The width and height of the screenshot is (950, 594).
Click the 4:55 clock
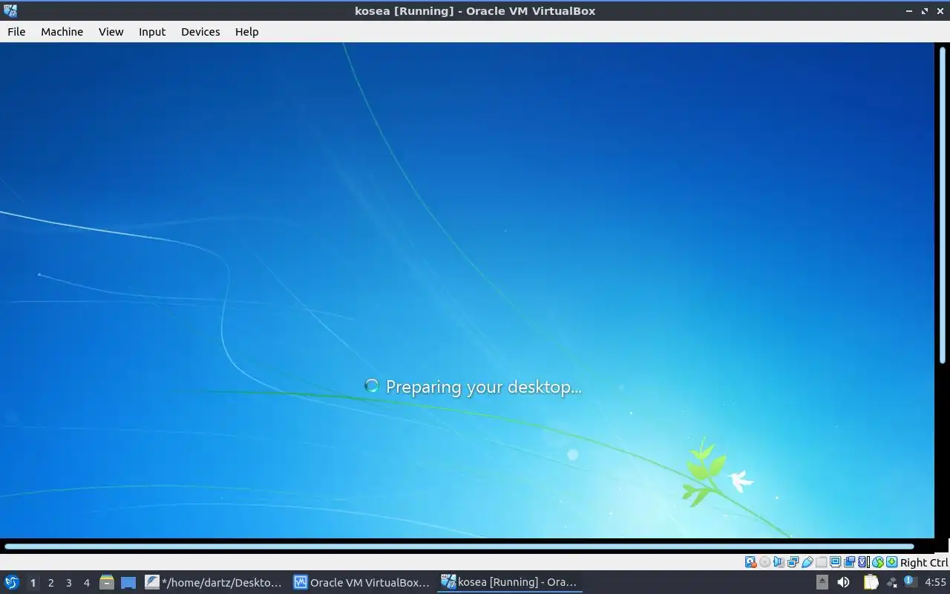[935, 582]
